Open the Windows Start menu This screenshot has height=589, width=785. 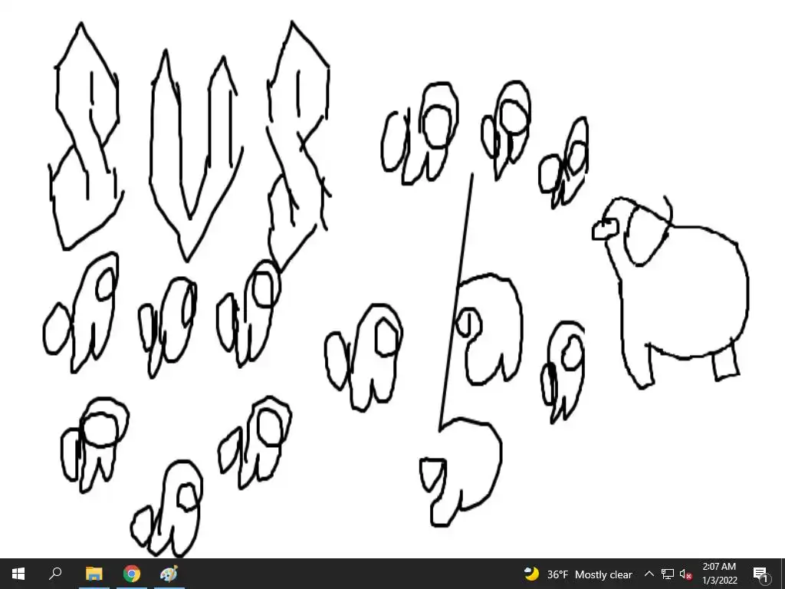coord(18,574)
